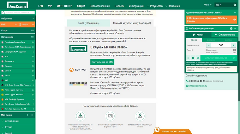The height and width of the screenshot is (134, 240).
Task: Click the Получить код по СМС button
Action: coord(102,62)
